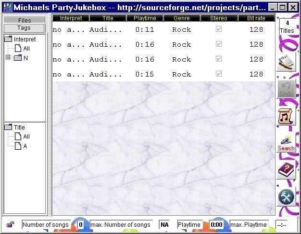Open the music scroll playlist icon
The height and width of the screenshot is (234, 301).
coord(286,117)
